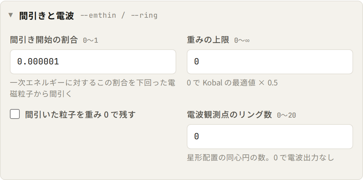Click the 電波観測点のリング数 field label
The image size is (363, 180).
click(x=229, y=115)
